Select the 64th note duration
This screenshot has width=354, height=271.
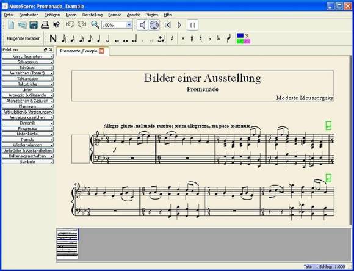(x=63, y=38)
